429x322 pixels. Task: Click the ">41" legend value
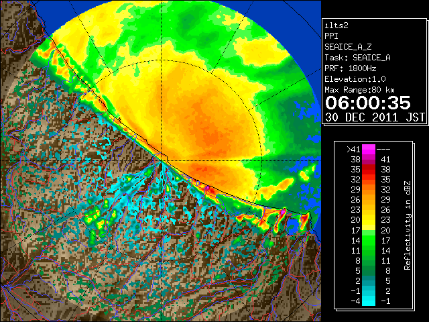[x=353, y=150]
